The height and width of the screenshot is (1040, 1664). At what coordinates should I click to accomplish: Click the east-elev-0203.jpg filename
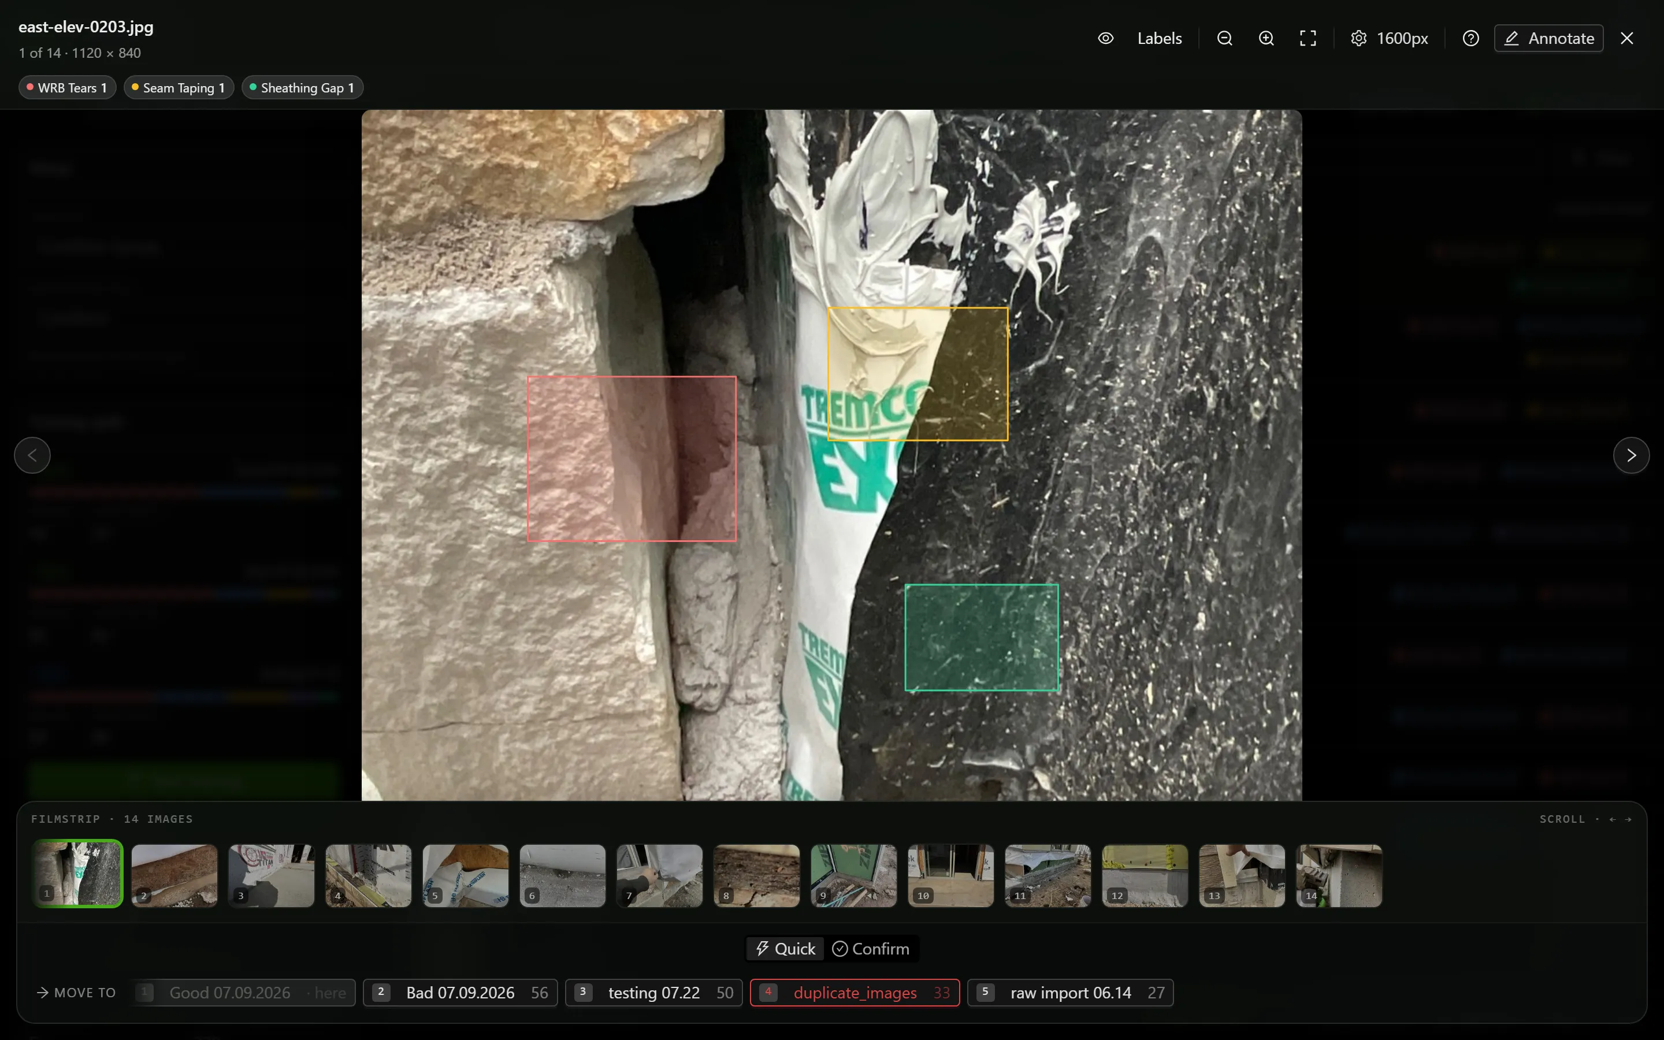click(x=86, y=27)
